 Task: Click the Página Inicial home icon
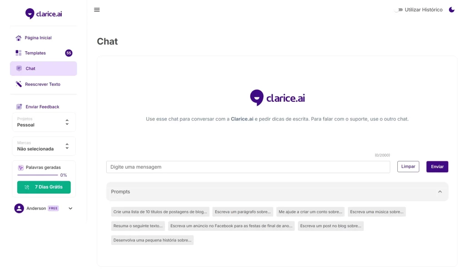coord(19,38)
